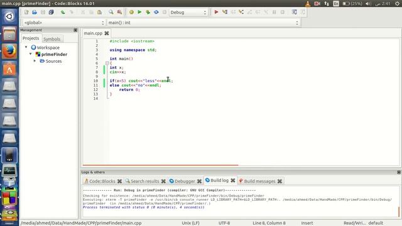Screen dimensions: 402x226
Task: Step into function in debugger
Action: point(241,12)
